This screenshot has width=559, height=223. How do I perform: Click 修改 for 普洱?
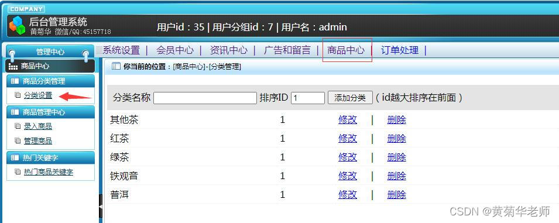[348, 194]
